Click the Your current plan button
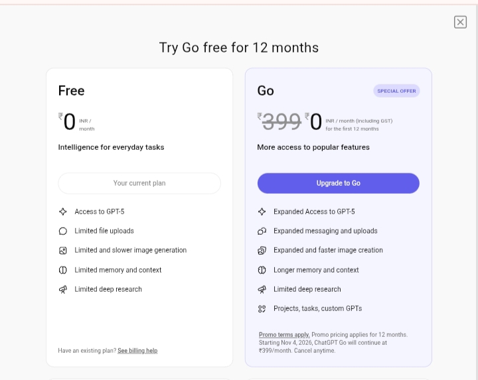478x380 pixels. [139, 183]
